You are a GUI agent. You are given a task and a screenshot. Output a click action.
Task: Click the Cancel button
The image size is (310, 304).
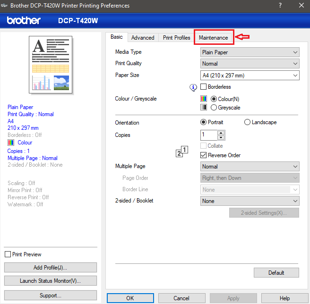[181, 298]
